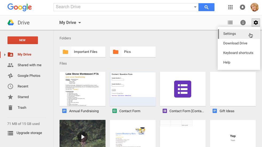Click the Forms icon beside Contact Form [Conta...
The width and height of the screenshot is (262, 147).
pyautogui.click(x=165, y=111)
